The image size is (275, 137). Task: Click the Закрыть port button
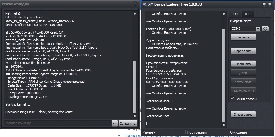pyautogui.click(x=243, y=38)
